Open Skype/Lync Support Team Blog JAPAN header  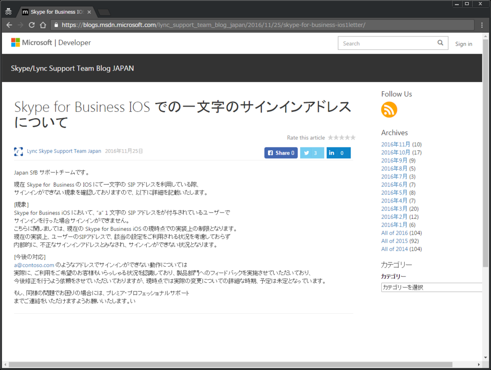coord(72,68)
